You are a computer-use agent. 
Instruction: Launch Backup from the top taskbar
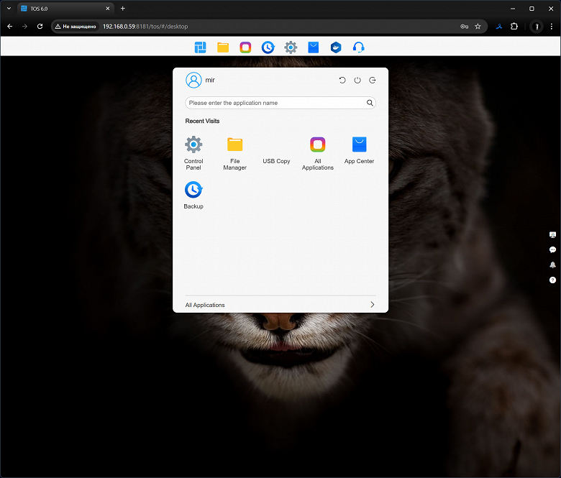pyautogui.click(x=268, y=47)
